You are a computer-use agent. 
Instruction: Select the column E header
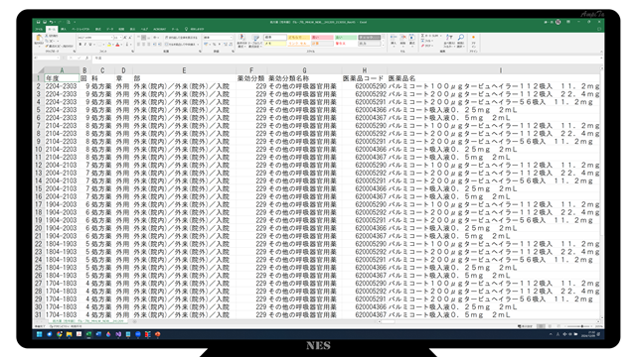(x=184, y=70)
